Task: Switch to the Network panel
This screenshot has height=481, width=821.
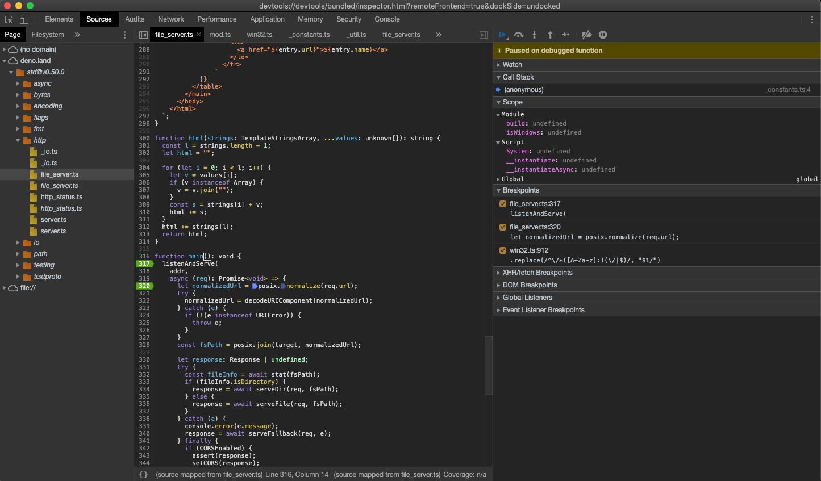Action: pyautogui.click(x=170, y=19)
